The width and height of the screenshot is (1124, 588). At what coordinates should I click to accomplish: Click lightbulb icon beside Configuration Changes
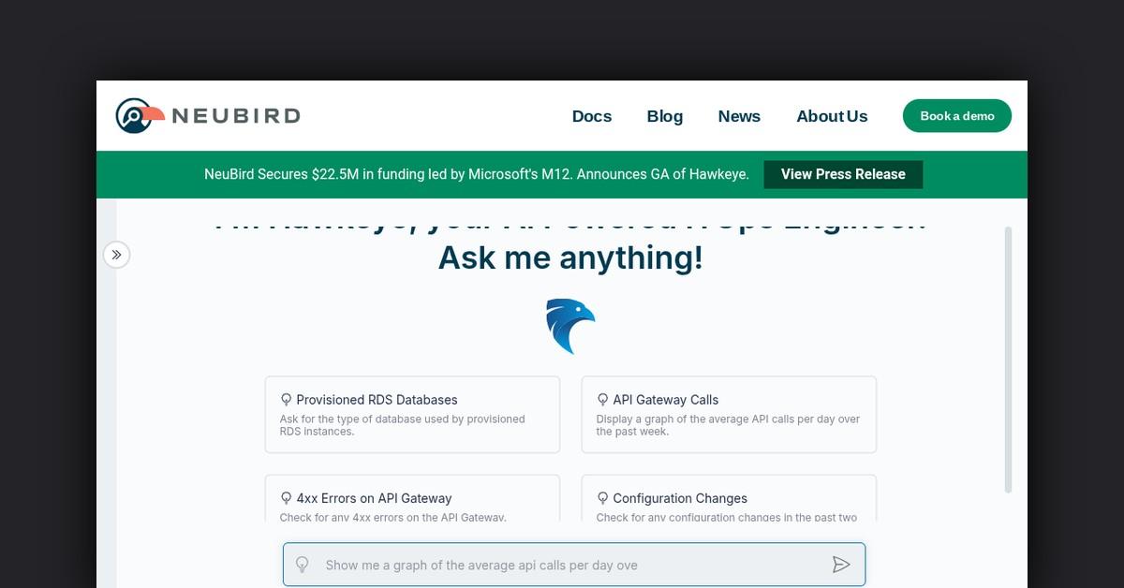tap(602, 498)
